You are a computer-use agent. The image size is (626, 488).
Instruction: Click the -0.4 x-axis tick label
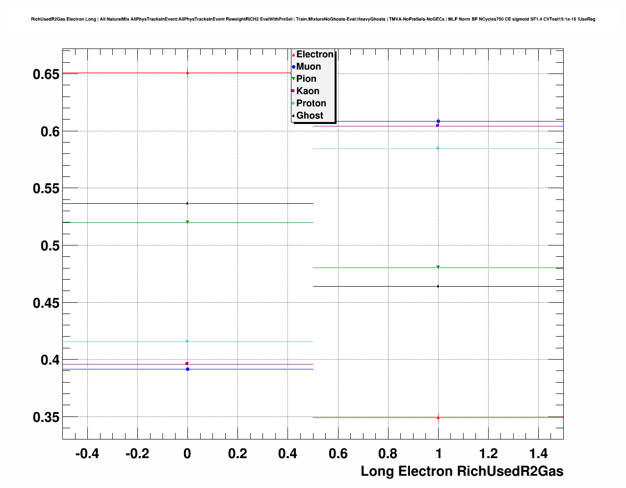pos(87,454)
